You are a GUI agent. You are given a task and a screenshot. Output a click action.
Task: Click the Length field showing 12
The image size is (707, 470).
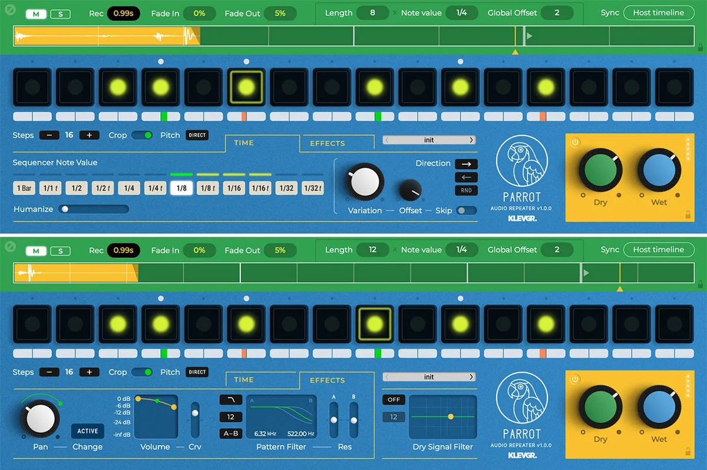click(x=372, y=250)
